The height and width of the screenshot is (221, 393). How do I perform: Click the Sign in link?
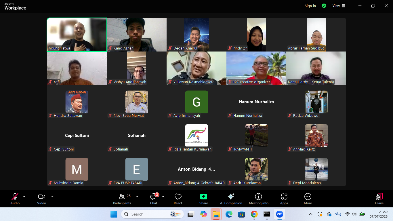pos(310,6)
